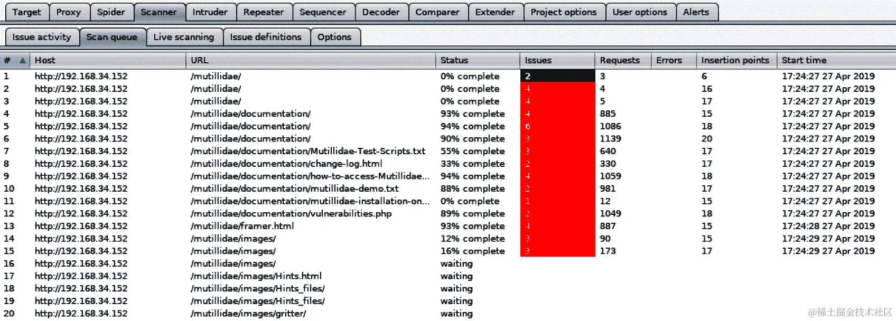Switch to the Sequencer tab
This screenshot has width=896, height=321.
[x=323, y=12]
